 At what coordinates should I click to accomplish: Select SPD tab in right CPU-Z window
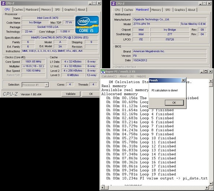click(x=168, y=10)
